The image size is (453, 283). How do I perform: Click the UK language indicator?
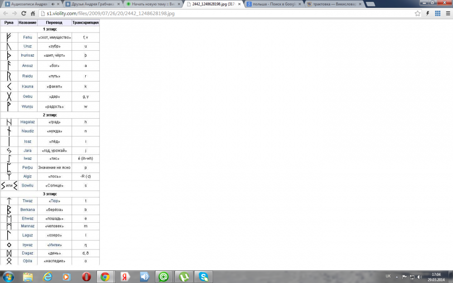[388, 276]
